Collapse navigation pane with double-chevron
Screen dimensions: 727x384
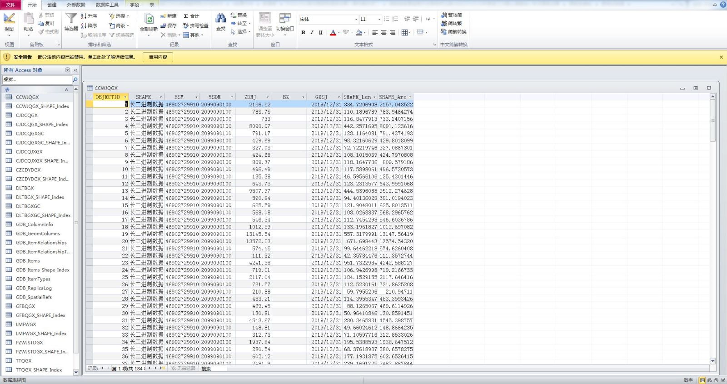point(75,70)
